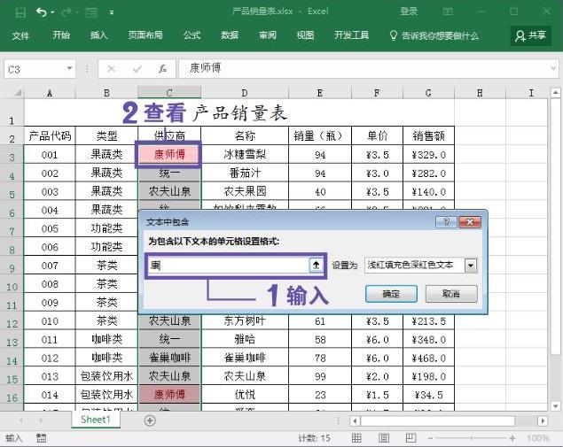
Task: Click the 产品代码 header cell
Action: click(x=50, y=135)
